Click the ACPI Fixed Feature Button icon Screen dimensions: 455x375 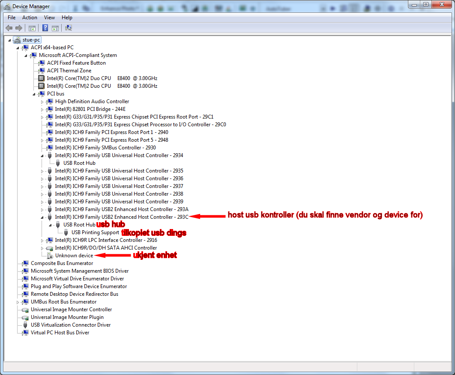coord(42,63)
